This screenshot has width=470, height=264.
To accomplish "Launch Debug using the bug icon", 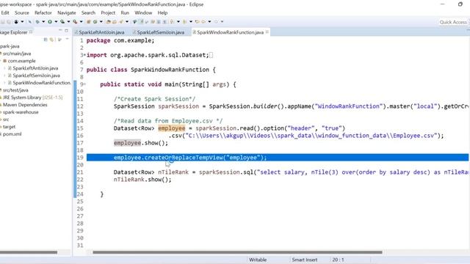I will click(x=37, y=21).
